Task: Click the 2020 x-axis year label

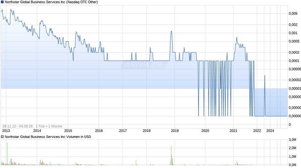Action: [205, 131]
